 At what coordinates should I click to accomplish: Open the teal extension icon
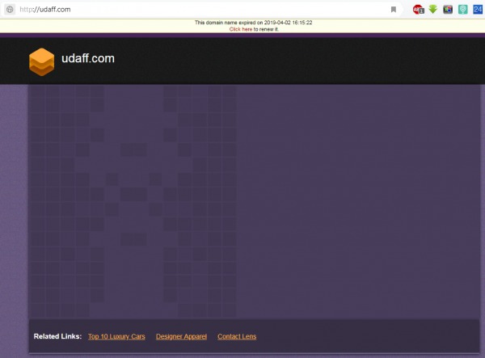(462, 10)
